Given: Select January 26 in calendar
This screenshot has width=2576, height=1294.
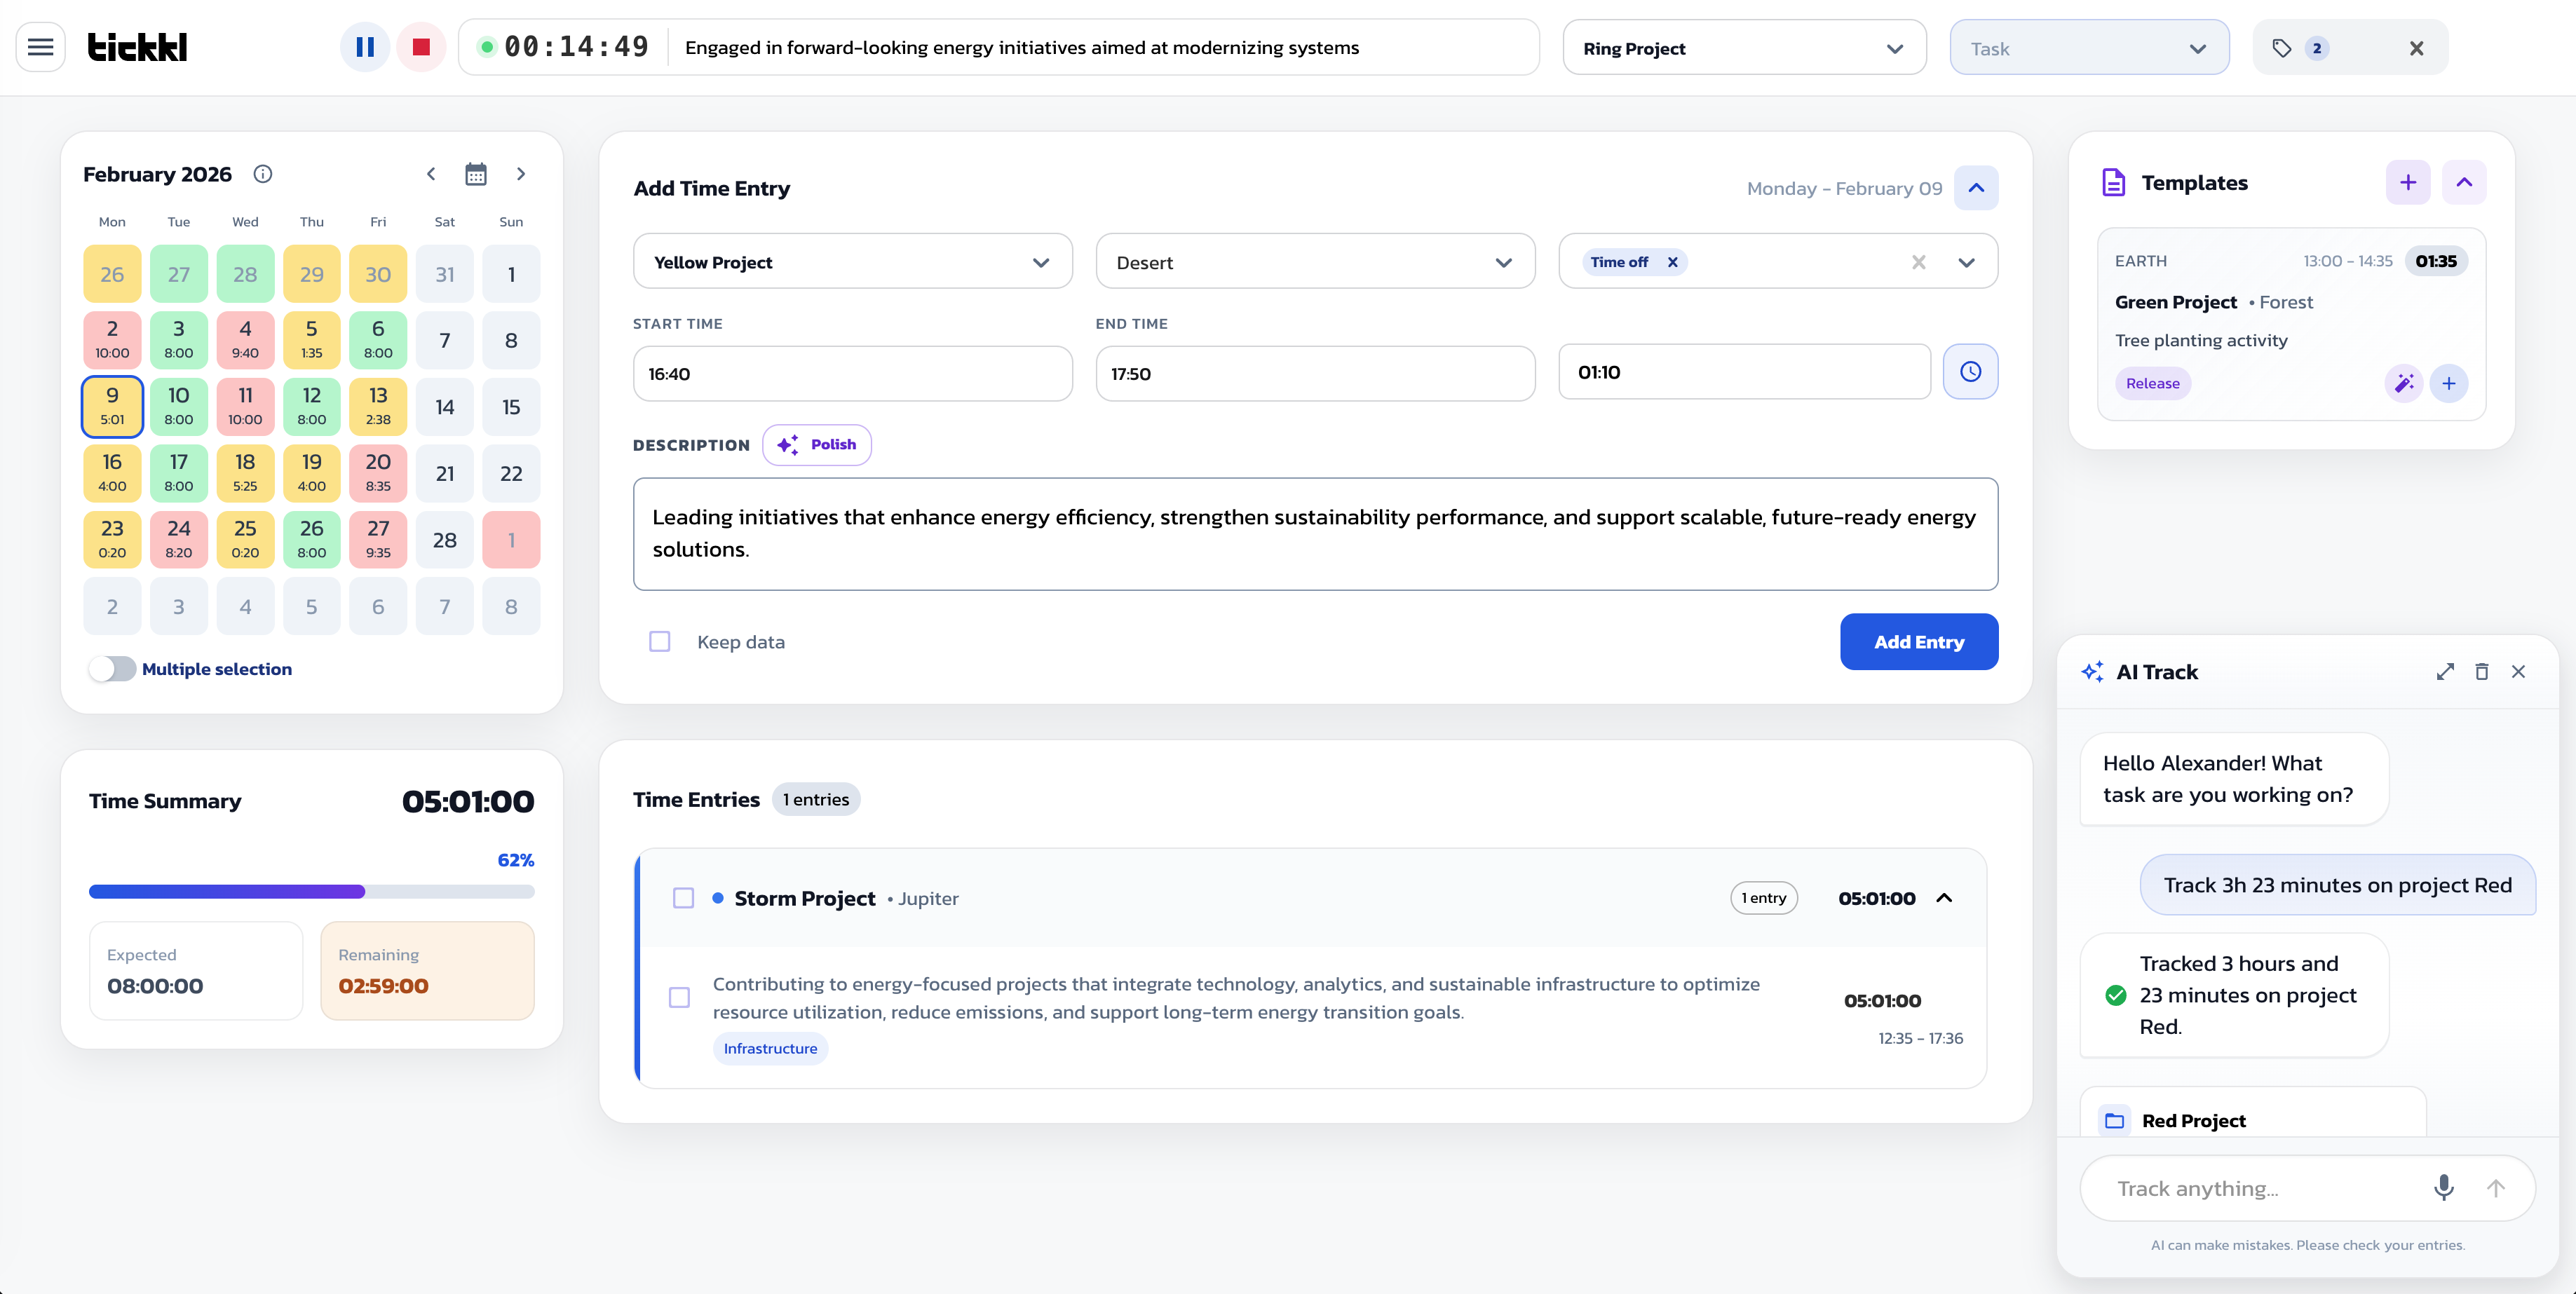Looking at the screenshot, I should (x=112, y=273).
